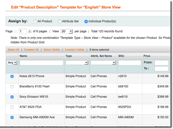This screenshot has width=173, height=129.
Task: Check the AT&T 8525 PDA checkbox
Action: (12, 107)
